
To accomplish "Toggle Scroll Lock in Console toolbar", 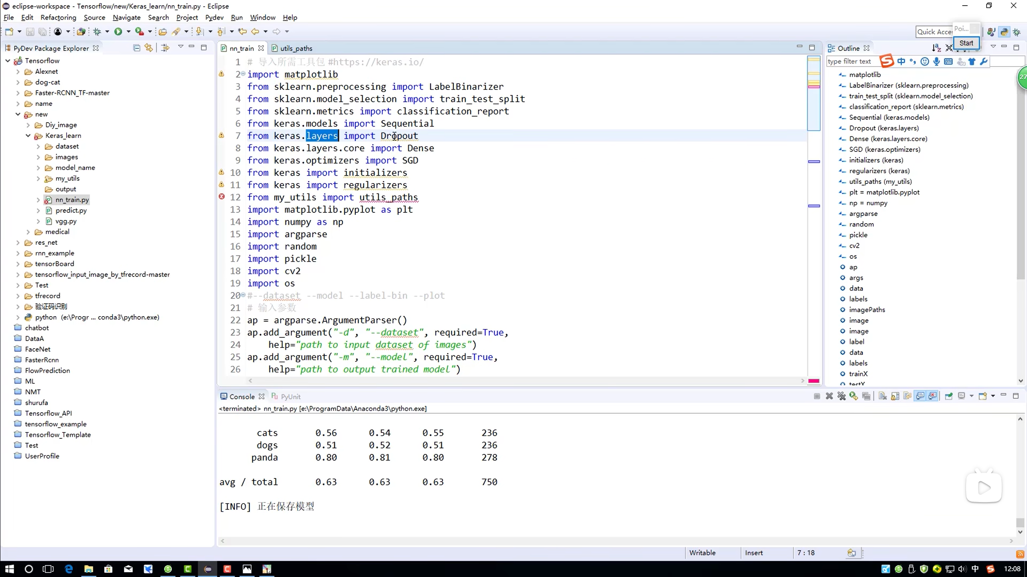I will pyautogui.click(x=895, y=396).
